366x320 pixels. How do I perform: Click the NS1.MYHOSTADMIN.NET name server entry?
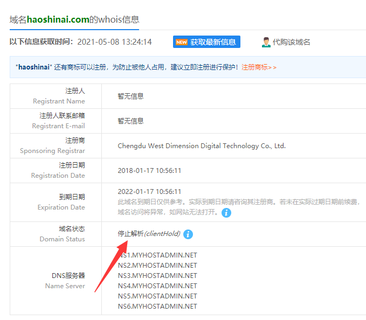[x=157, y=255]
